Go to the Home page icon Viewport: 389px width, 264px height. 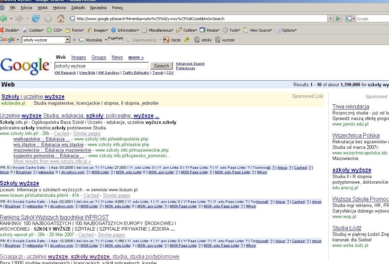click(x=61, y=19)
